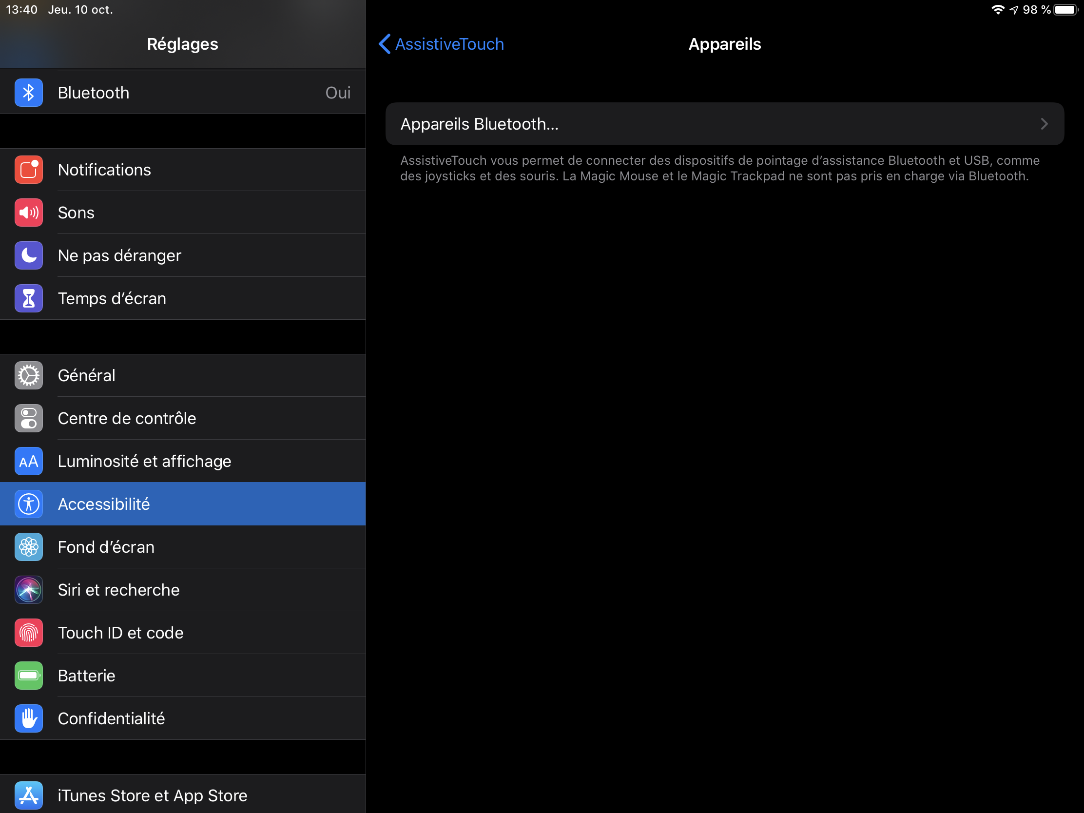Tap the Sons speaker icon
Viewport: 1084px width, 813px height.
[x=28, y=213]
